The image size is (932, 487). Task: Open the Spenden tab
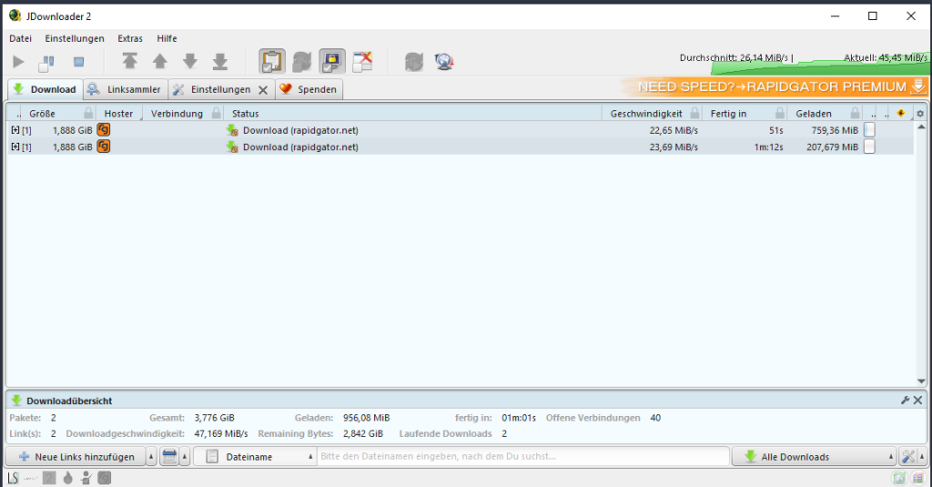pyautogui.click(x=309, y=89)
